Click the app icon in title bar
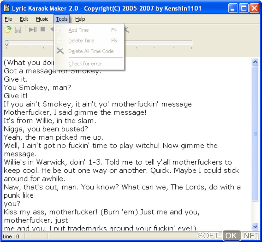Screen dimensions: 262x242 click(7, 8)
